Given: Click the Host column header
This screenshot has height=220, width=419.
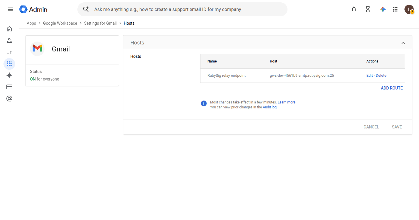Looking at the screenshot, I should pos(274,61).
